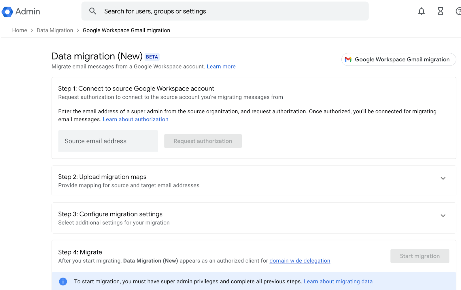Screen dimensions: 461x290
Task: Click Step 1: Connect to source heading
Action: click(x=136, y=88)
